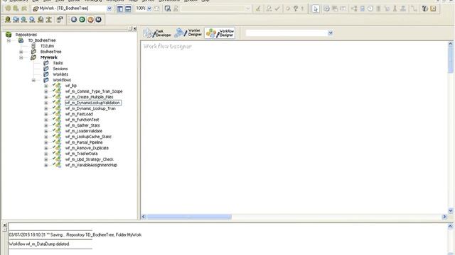Select wf_m_LoaderValidate workflow
455x255 pixels.
[84, 131]
